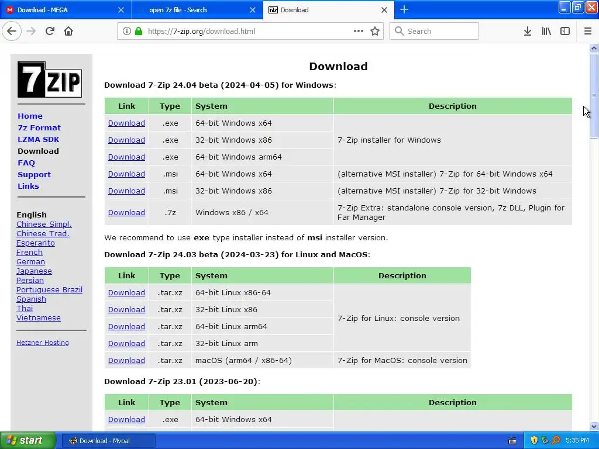Screen dimensions: 599x449
Task: Download 24.04 .exe for 32-bit Windows x86
Action: pyautogui.click(x=126, y=140)
